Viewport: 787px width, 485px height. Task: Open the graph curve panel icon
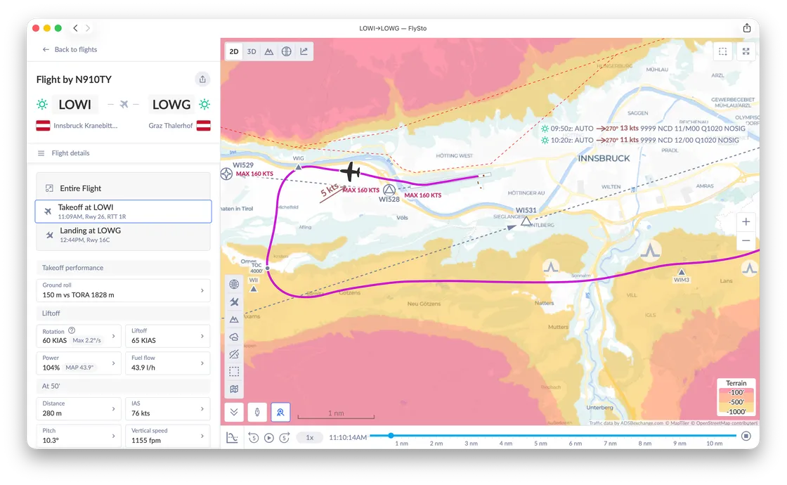coord(232,437)
